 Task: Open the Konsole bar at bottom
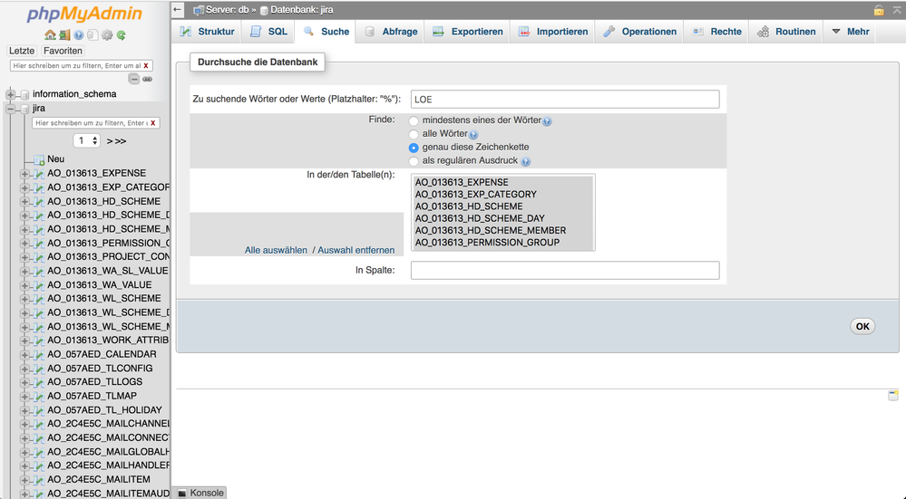200,493
